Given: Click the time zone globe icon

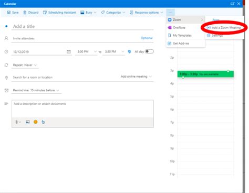Looking at the screenshot, I should pos(129,51).
